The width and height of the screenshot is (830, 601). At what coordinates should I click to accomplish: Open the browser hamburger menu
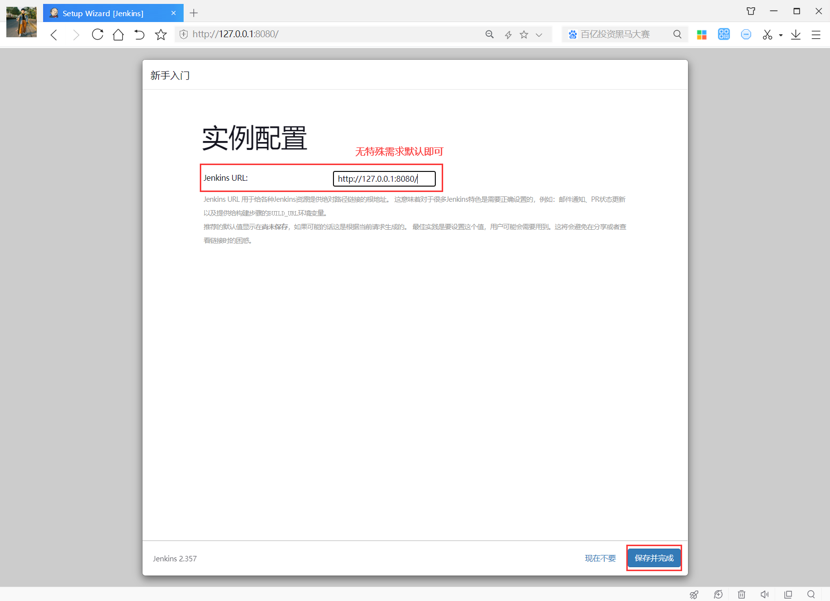click(816, 35)
